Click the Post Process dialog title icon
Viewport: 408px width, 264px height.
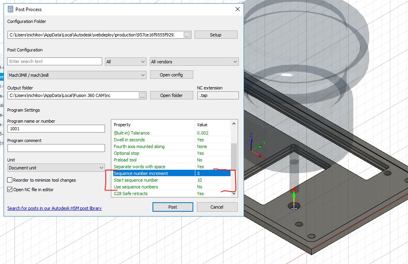[10, 9]
